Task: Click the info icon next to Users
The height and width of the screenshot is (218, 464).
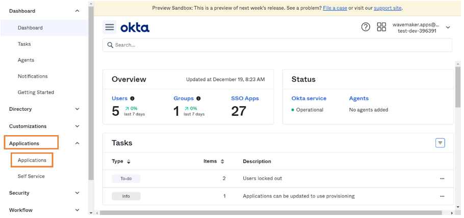Action: tap(133, 99)
